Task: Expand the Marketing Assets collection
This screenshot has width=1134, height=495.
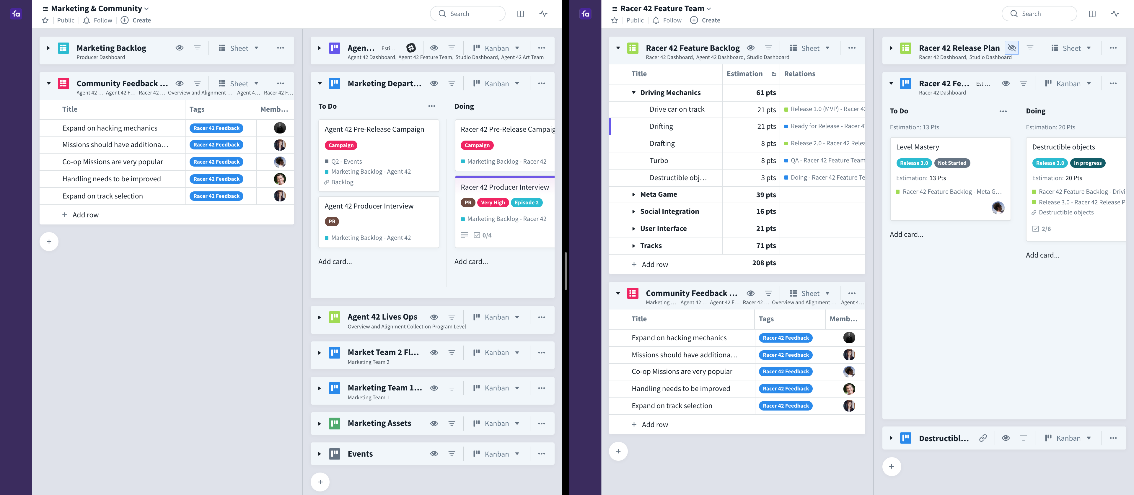Action: (319, 423)
